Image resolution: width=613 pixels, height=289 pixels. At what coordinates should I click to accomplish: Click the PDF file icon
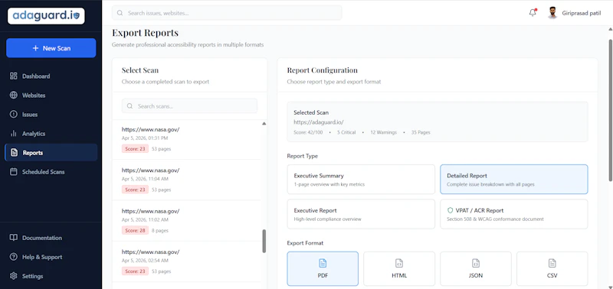click(x=323, y=263)
